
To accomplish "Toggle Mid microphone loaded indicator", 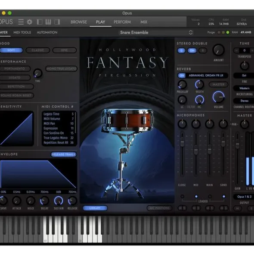I will (x=196, y=196).
